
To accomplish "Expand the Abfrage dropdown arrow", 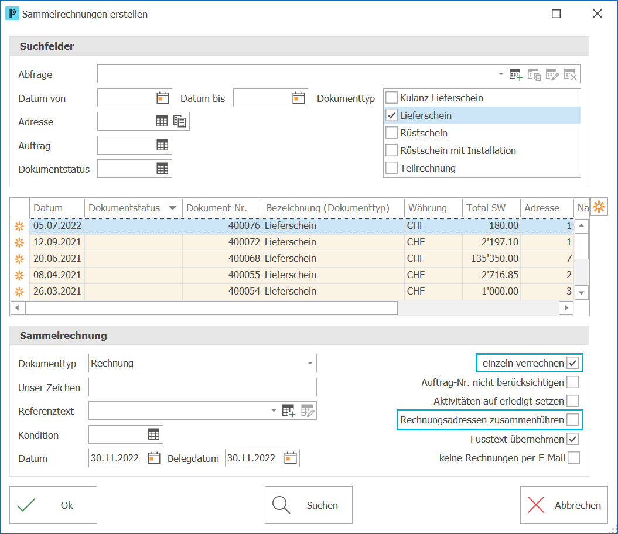I will (x=500, y=74).
